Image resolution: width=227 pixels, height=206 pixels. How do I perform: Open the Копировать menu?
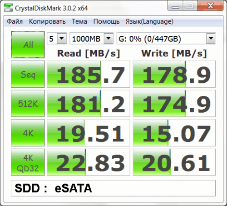click(47, 21)
